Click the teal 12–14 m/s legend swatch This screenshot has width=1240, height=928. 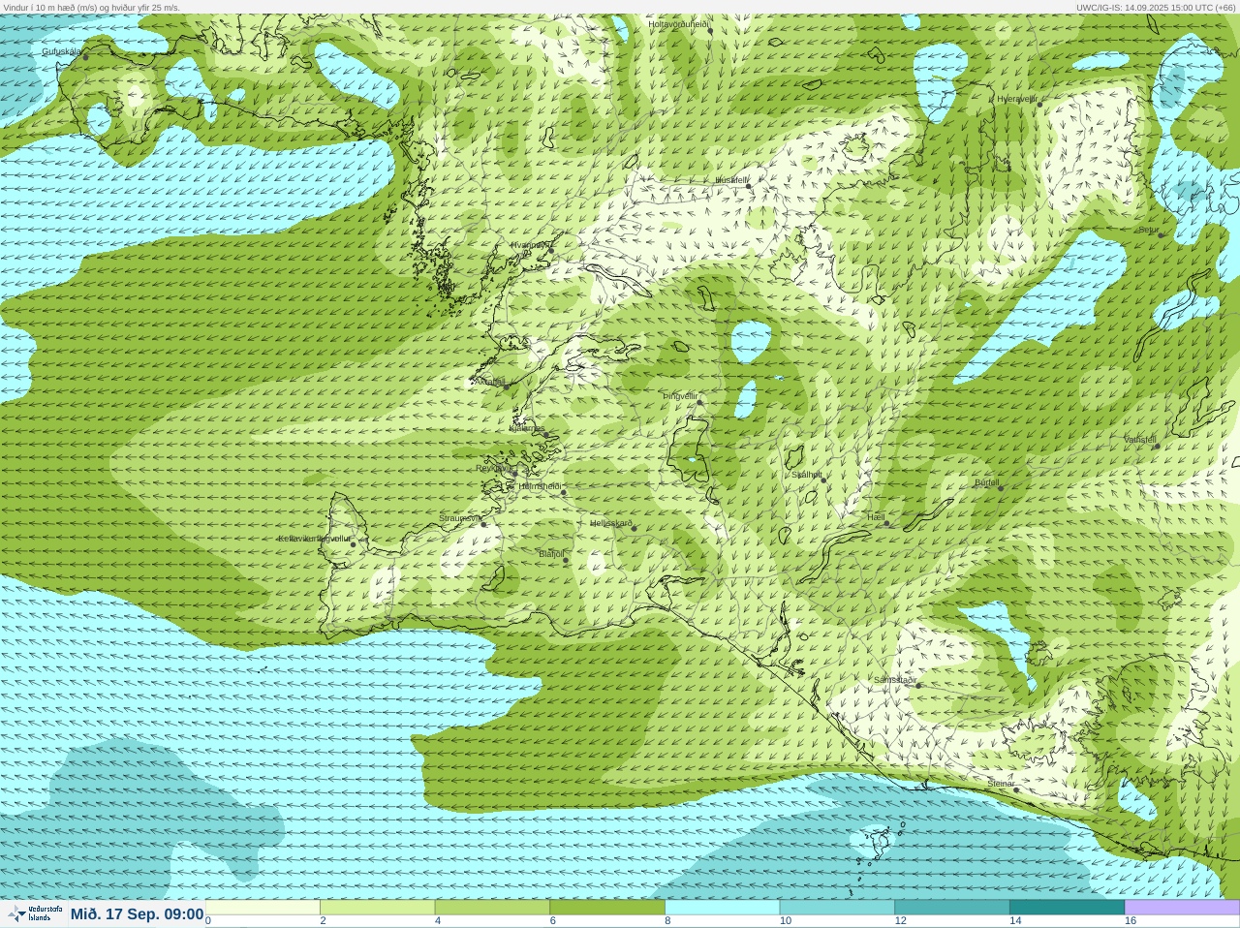click(952, 908)
